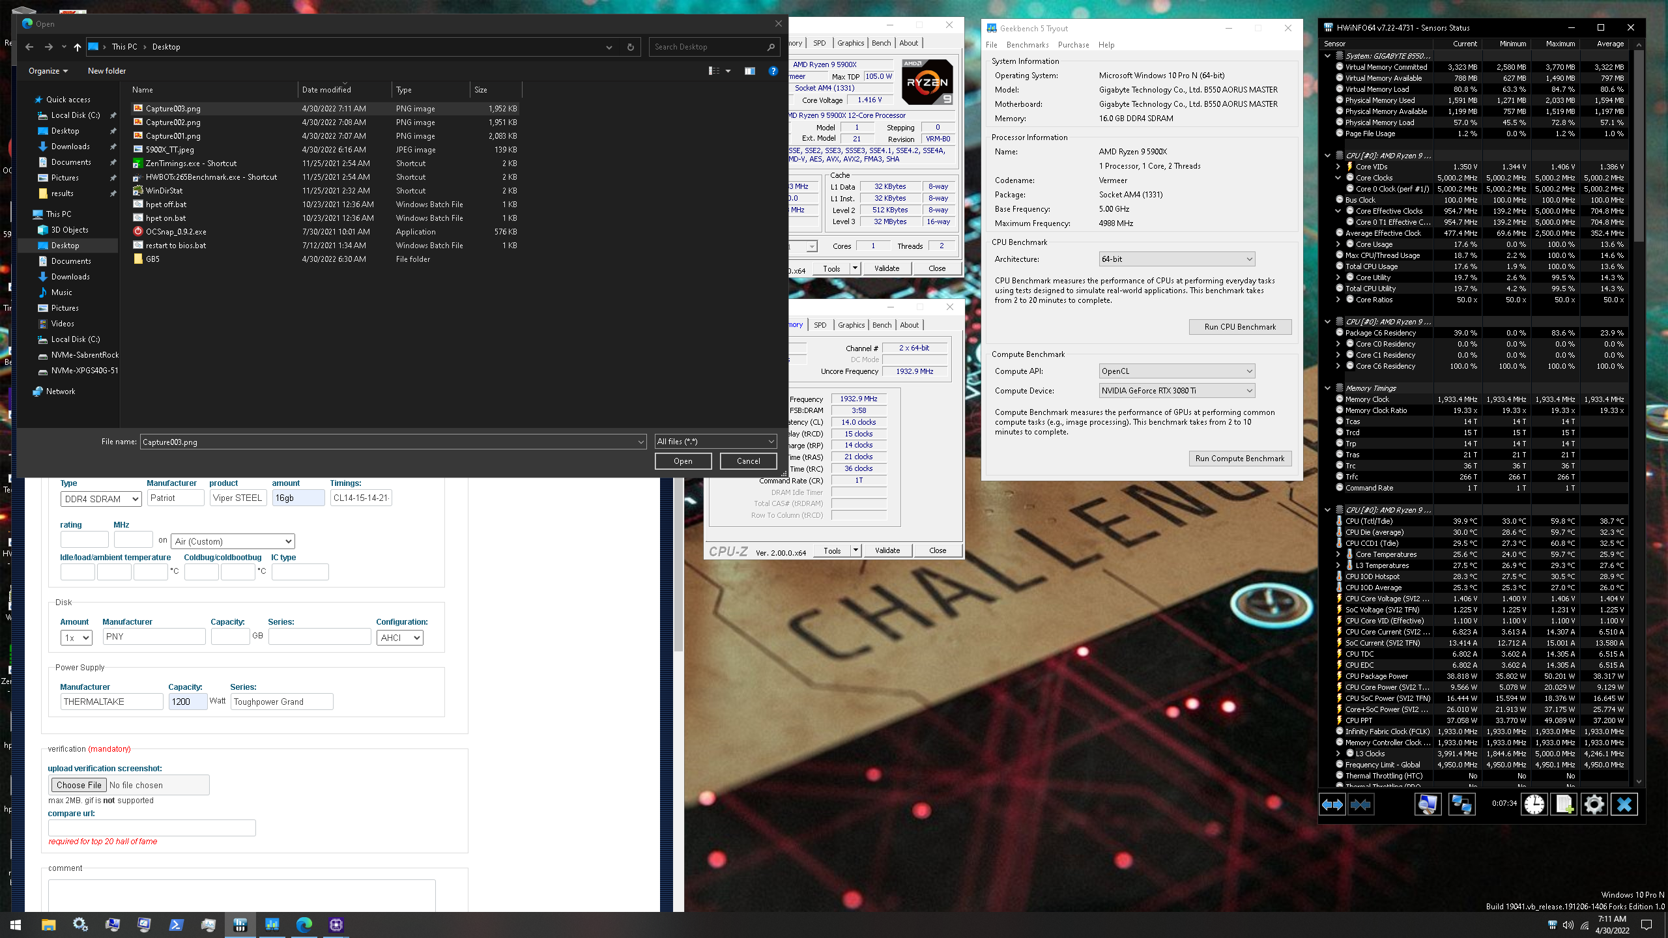Open cooling Air (Custom) dropdown
Viewport: 1668px width, 938px height.
(233, 541)
